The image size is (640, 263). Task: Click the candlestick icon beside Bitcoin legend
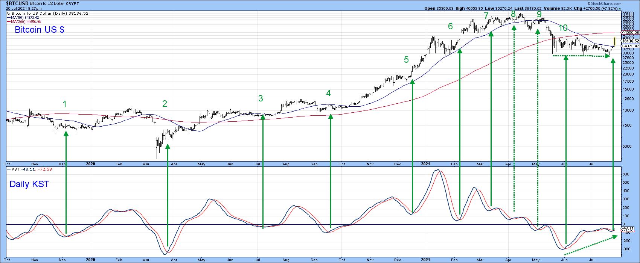pos(8,13)
